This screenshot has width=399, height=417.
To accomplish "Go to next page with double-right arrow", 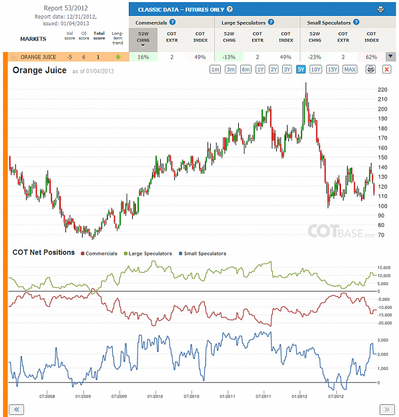I will point(387,409).
